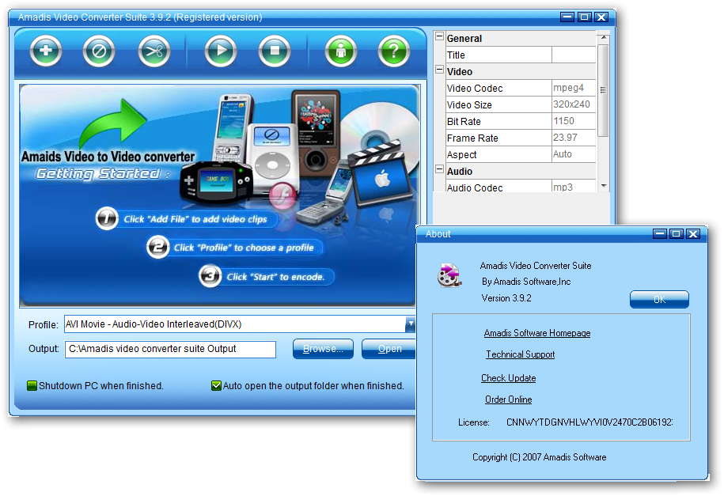
Task: Select the Video Size 320x240 value
Action: tap(574, 104)
